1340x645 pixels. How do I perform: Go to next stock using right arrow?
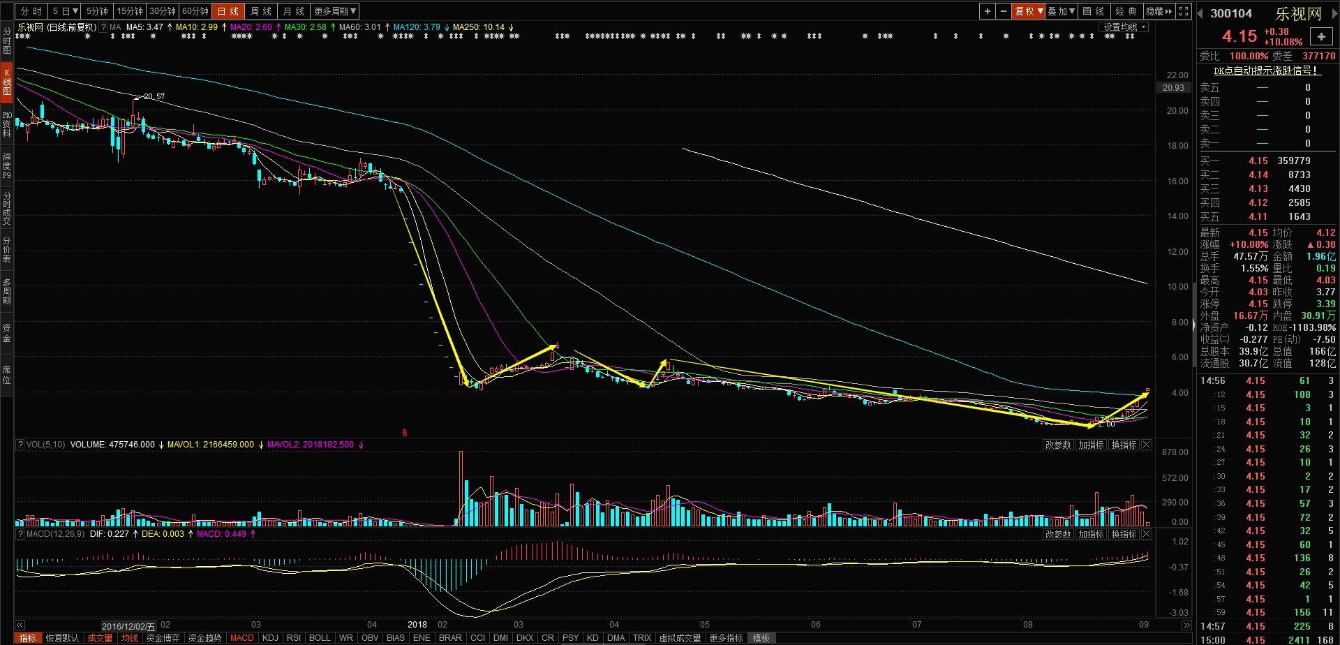(x=1334, y=13)
